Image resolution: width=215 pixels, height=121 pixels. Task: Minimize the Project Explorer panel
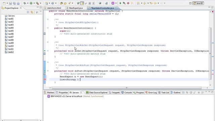[38, 7]
